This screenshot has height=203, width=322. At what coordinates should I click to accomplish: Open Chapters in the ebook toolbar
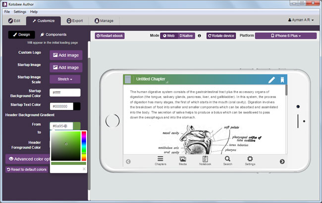pyautogui.click(x=161, y=161)
